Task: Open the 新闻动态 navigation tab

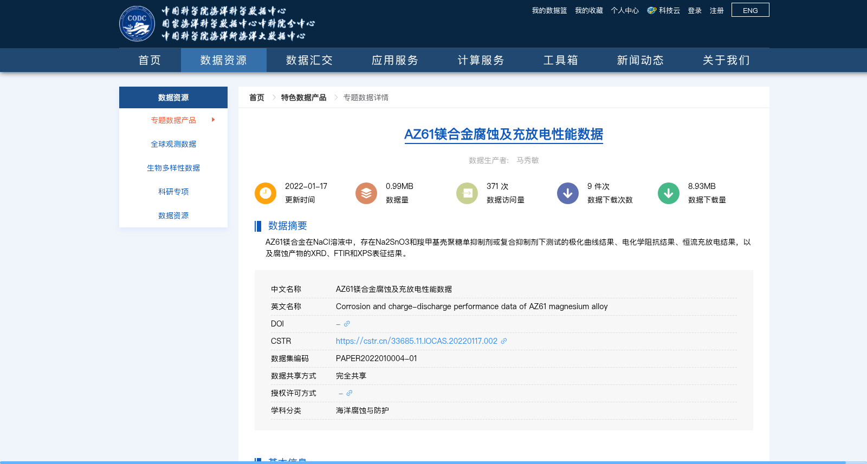Action: pos(640,60)
